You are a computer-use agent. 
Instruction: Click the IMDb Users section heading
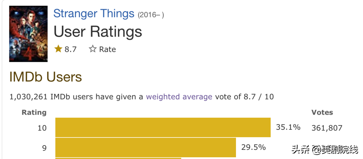[46, 77]
